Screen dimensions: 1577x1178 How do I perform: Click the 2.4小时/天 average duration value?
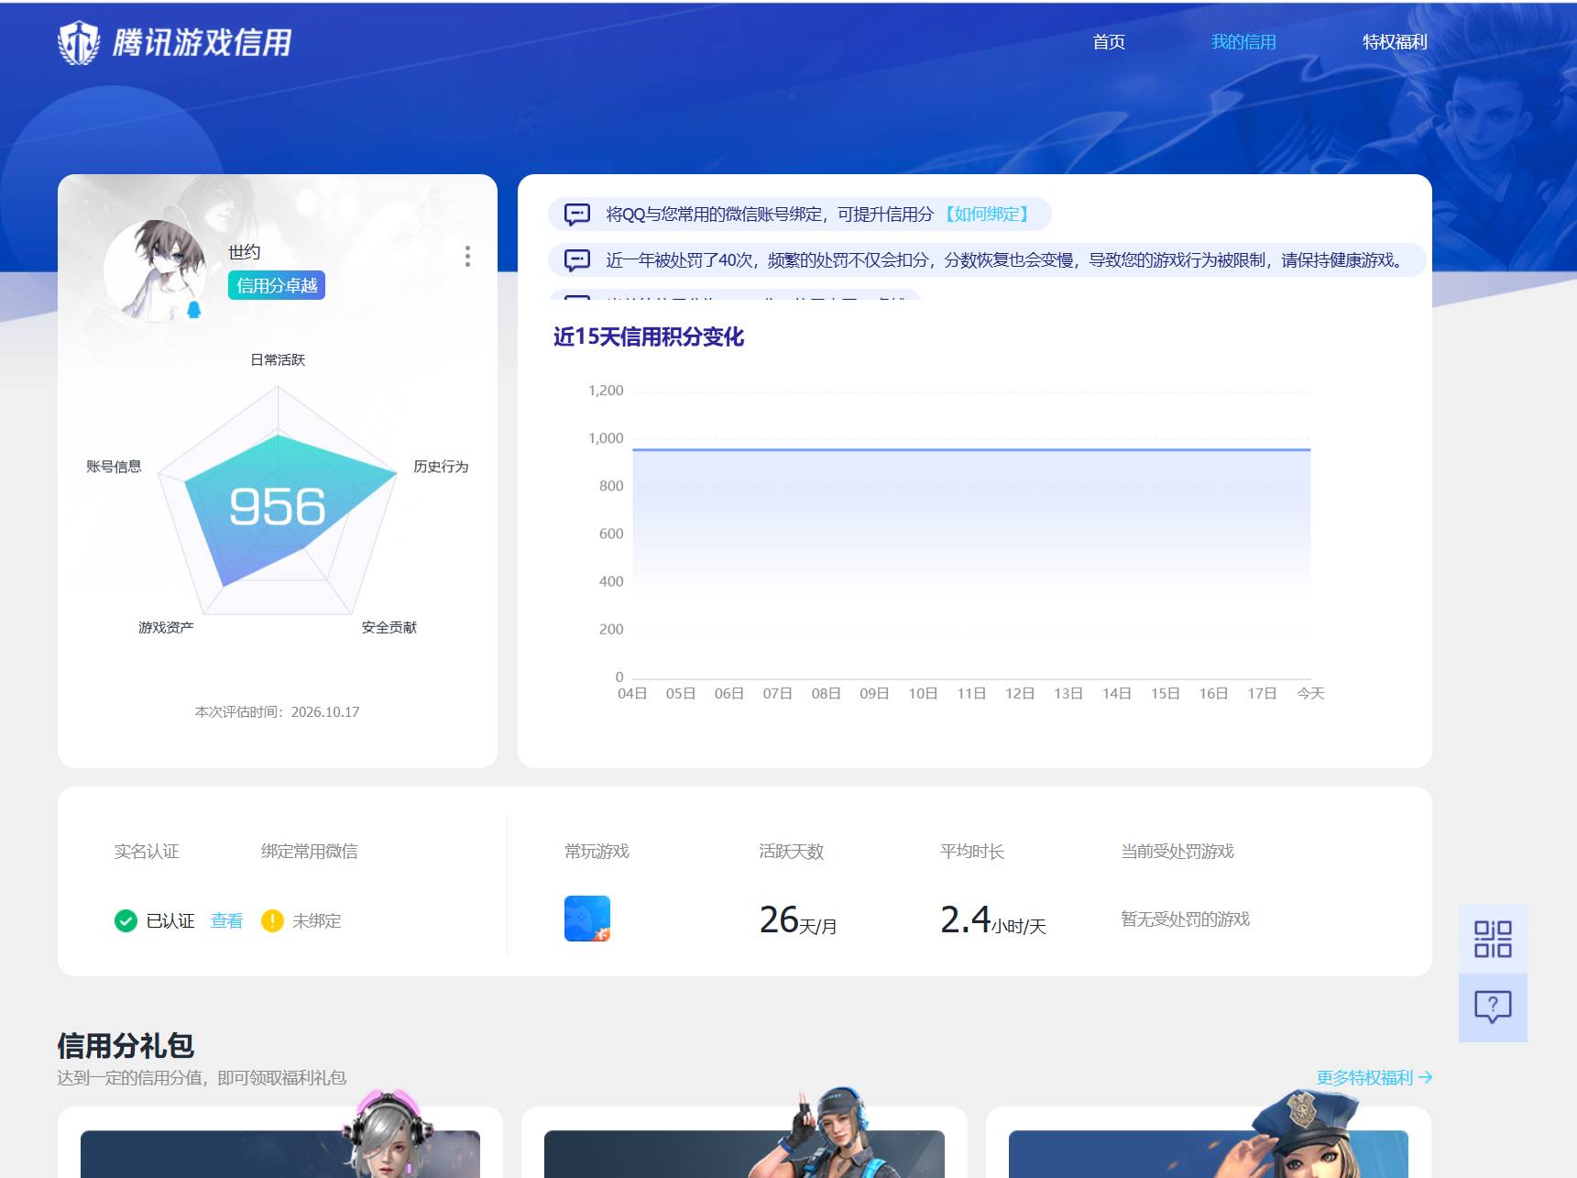coord(992,919)
